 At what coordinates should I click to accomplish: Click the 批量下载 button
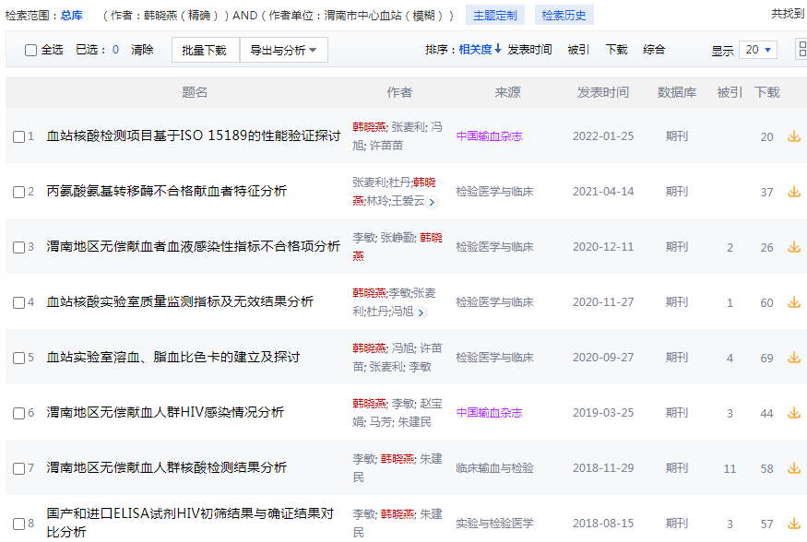[206, 50]
